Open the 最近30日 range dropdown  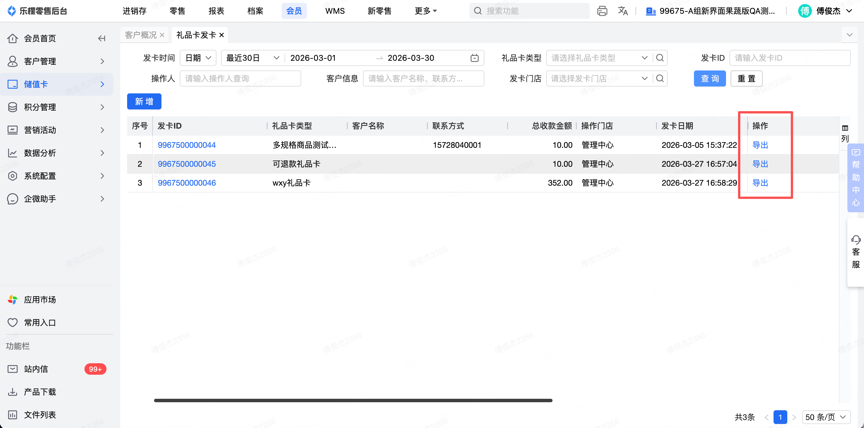(x=252, y=58)
